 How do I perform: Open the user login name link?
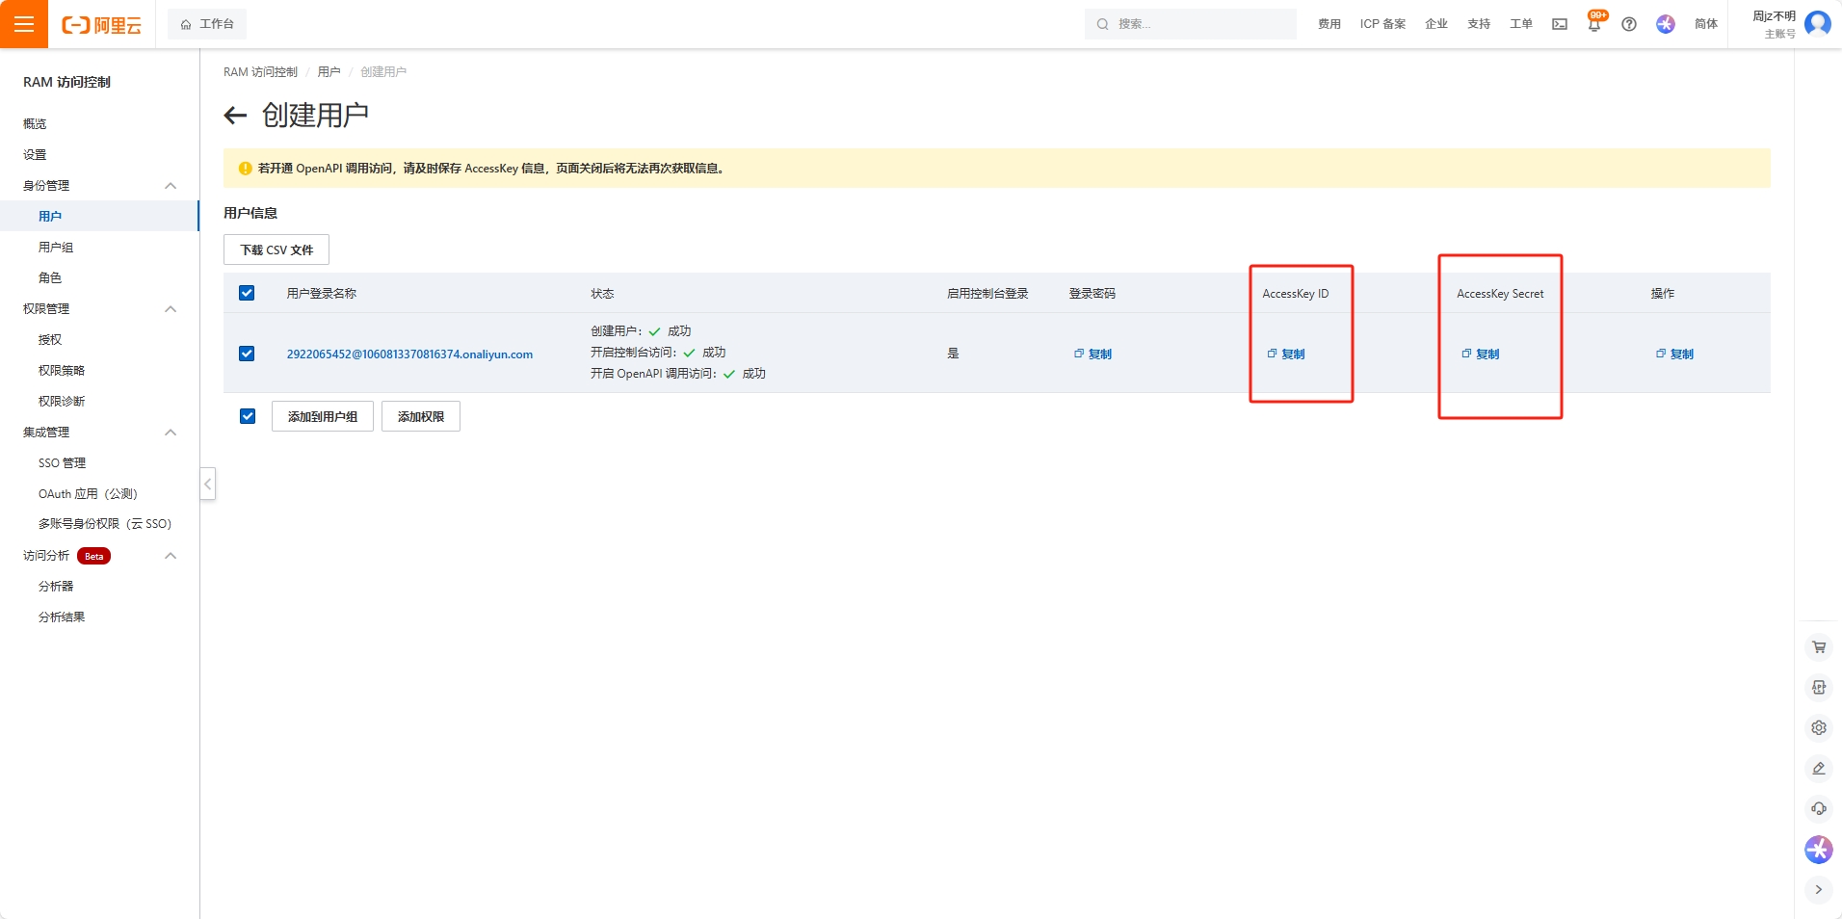pos(409,354)
